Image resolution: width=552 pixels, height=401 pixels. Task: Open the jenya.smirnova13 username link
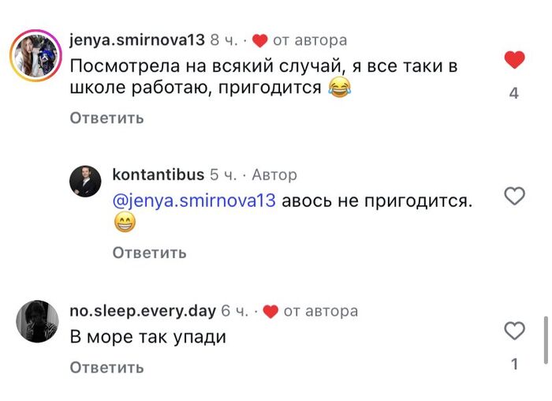point(136,40)
